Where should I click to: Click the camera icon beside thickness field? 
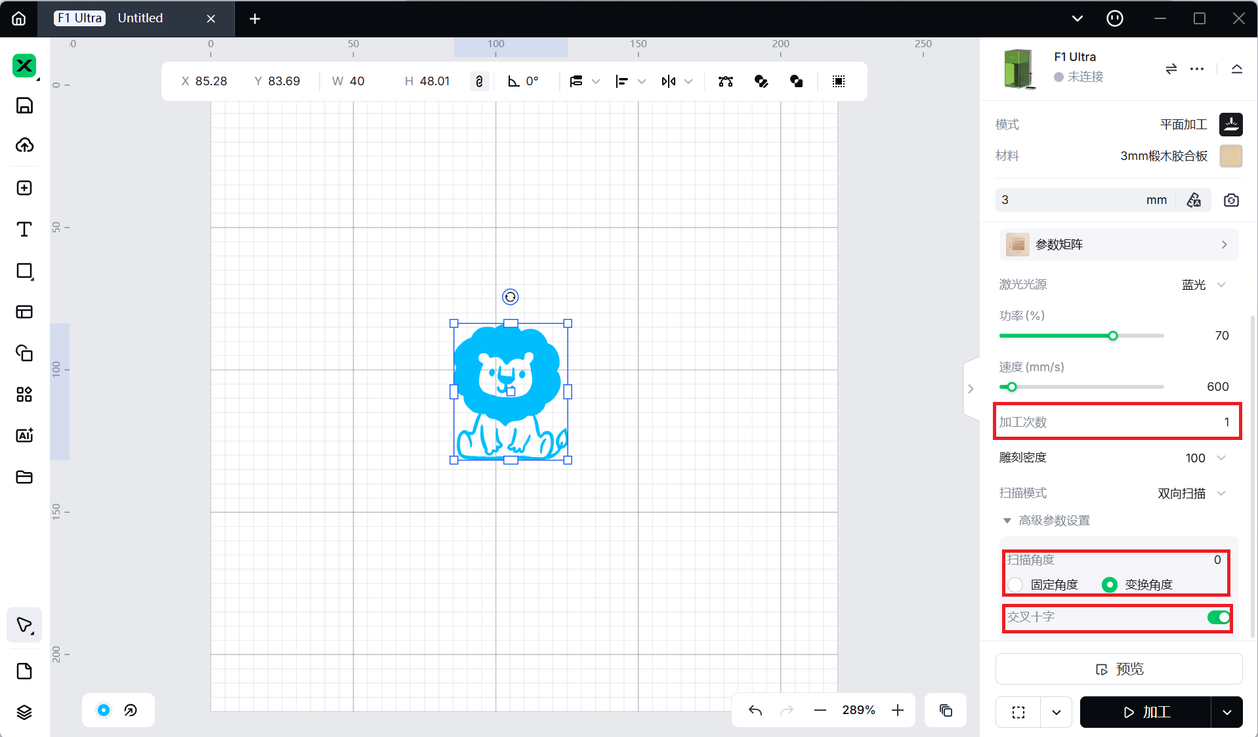coord(1231,200)
